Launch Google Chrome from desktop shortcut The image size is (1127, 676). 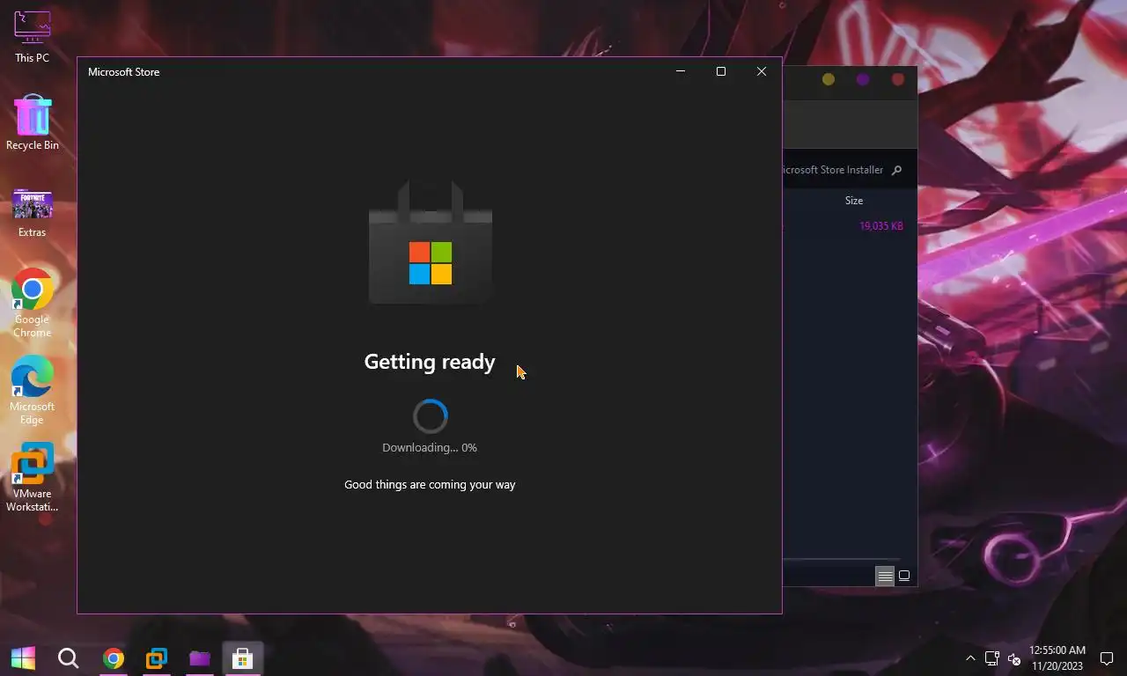33,302
